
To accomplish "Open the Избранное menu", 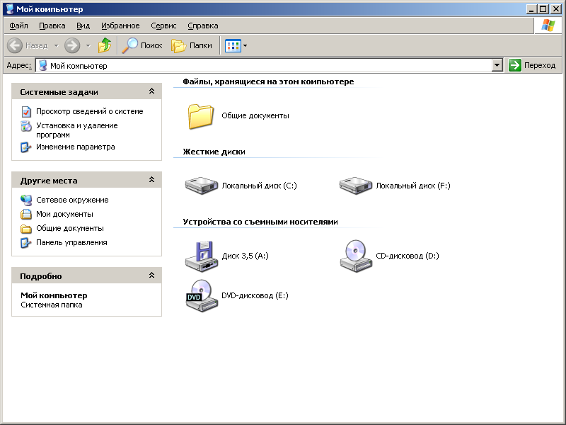I will (120, 25).
